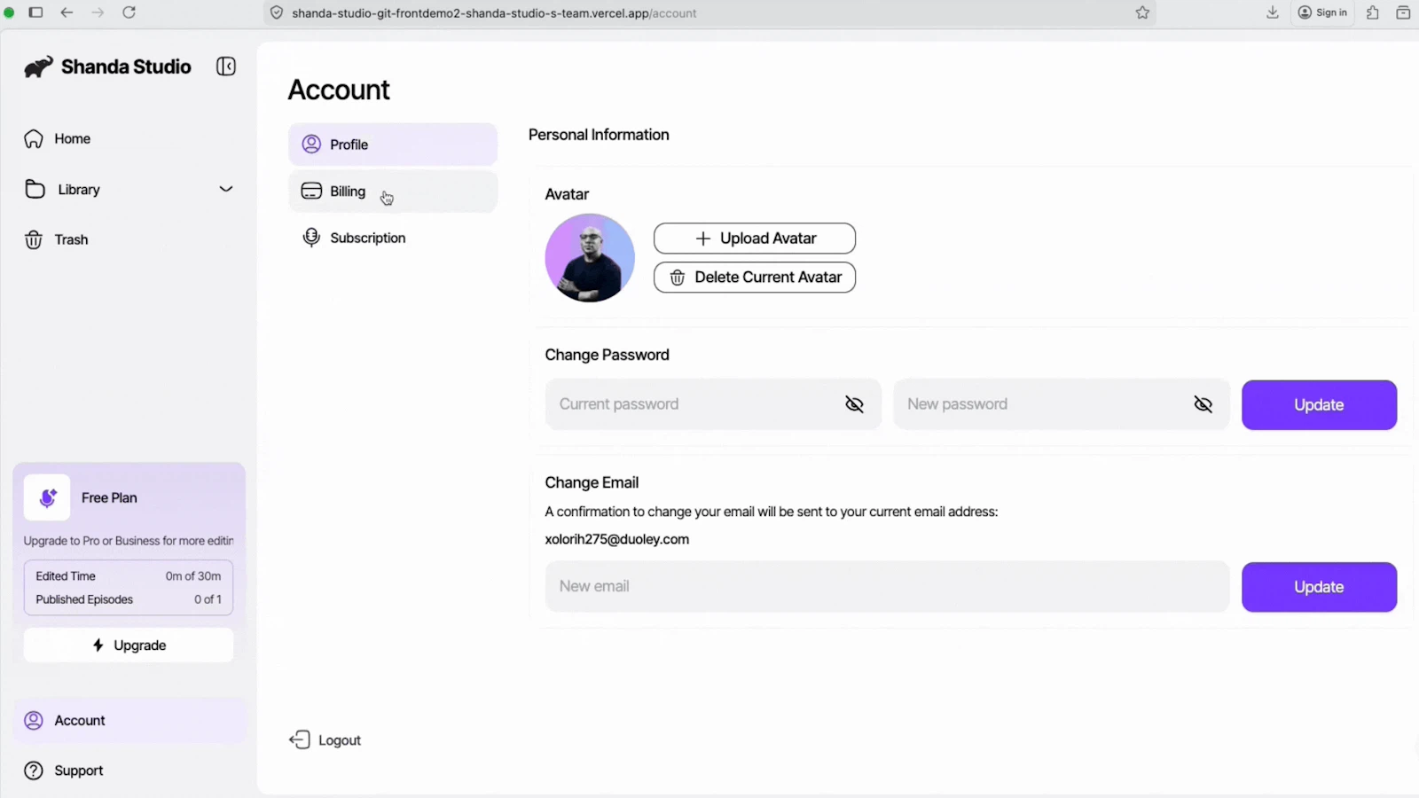Bookmark the page via the star icon
The width and height of the screenshot is (1419, 798).
(x=1142, y=12)
